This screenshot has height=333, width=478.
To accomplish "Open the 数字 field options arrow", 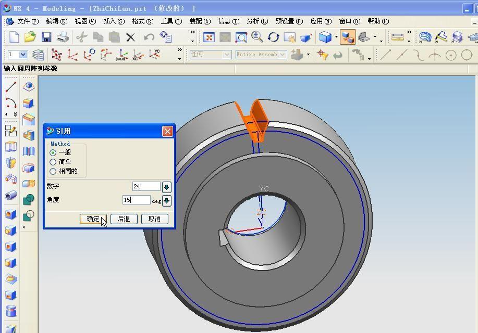I will (166, 187).
